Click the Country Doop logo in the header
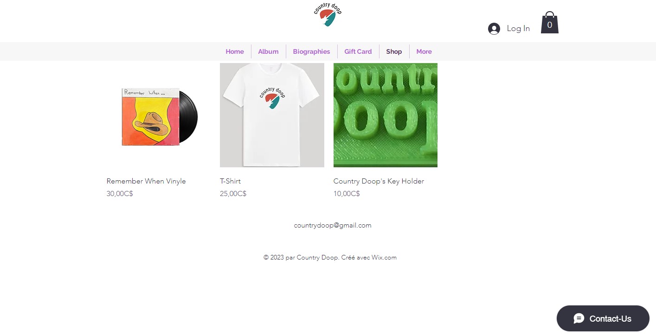The width and height of the screenshot is (656, 336). point(328,14)
